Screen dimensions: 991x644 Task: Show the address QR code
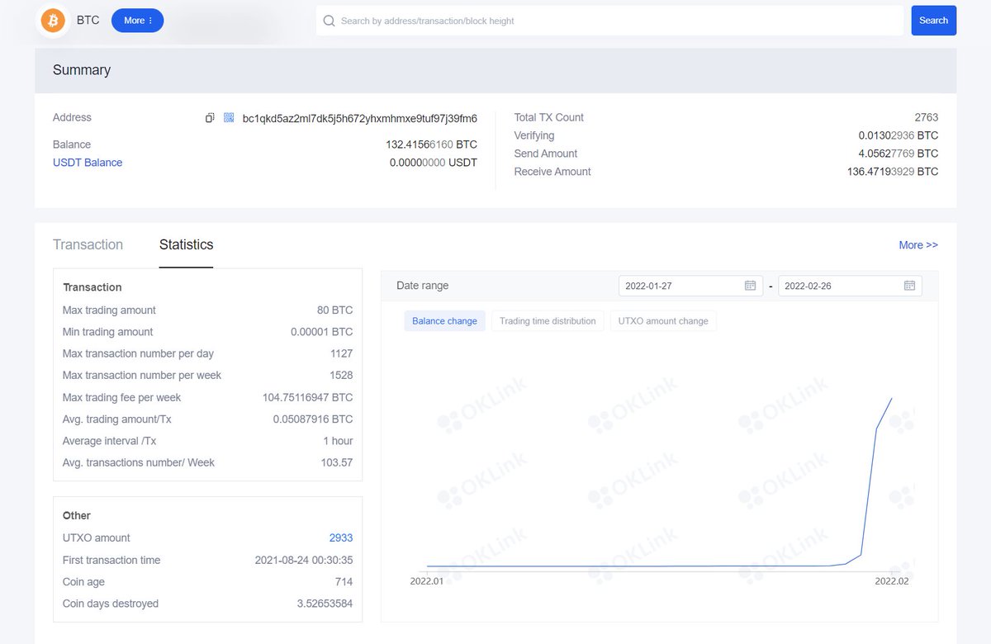point(228,117)
